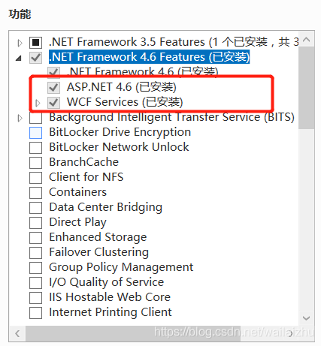
Task: Toggle WCF Services checkbox
Action: tap(53, 102)
